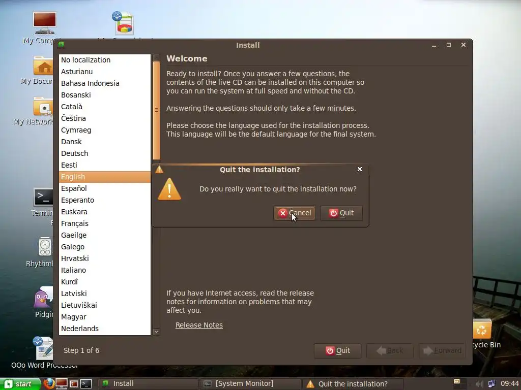Viewport: 521px width, 390px height.
Task: Open Pidgin desktop icon
Action: (x=43, y=297)
